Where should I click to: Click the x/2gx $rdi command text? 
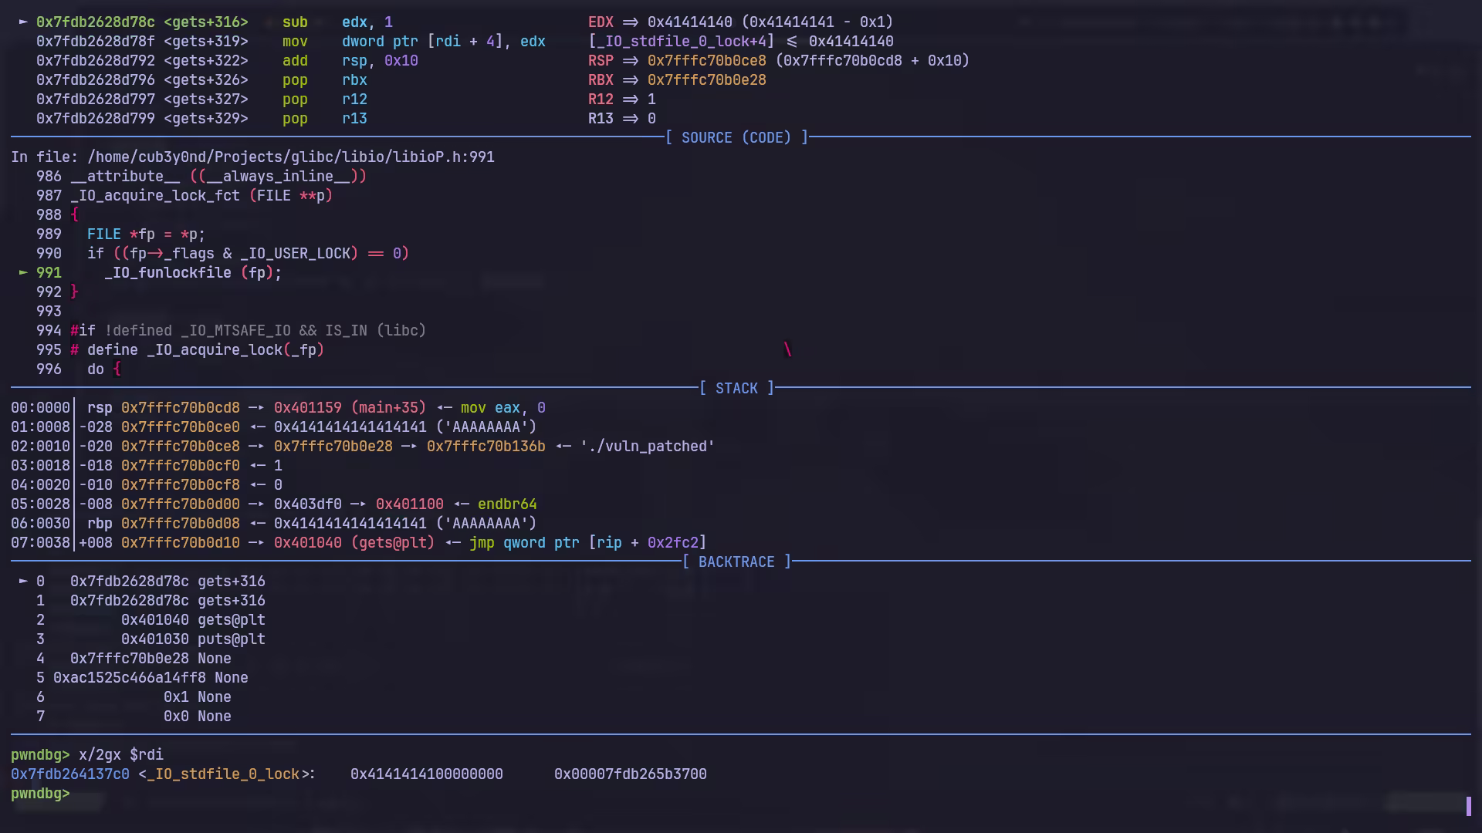pyautogui.click(x=120, y=755)
